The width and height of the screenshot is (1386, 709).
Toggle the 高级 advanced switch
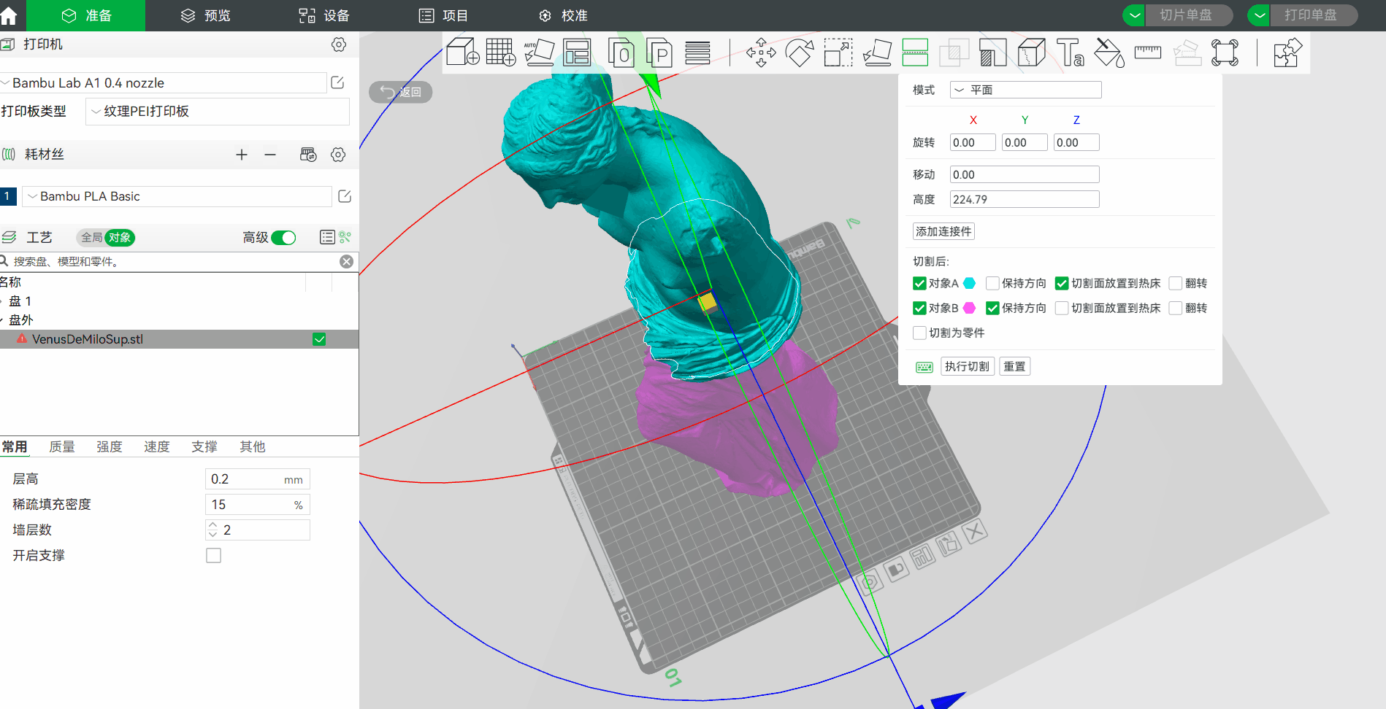pyautogui.click(x=283, y=238)
